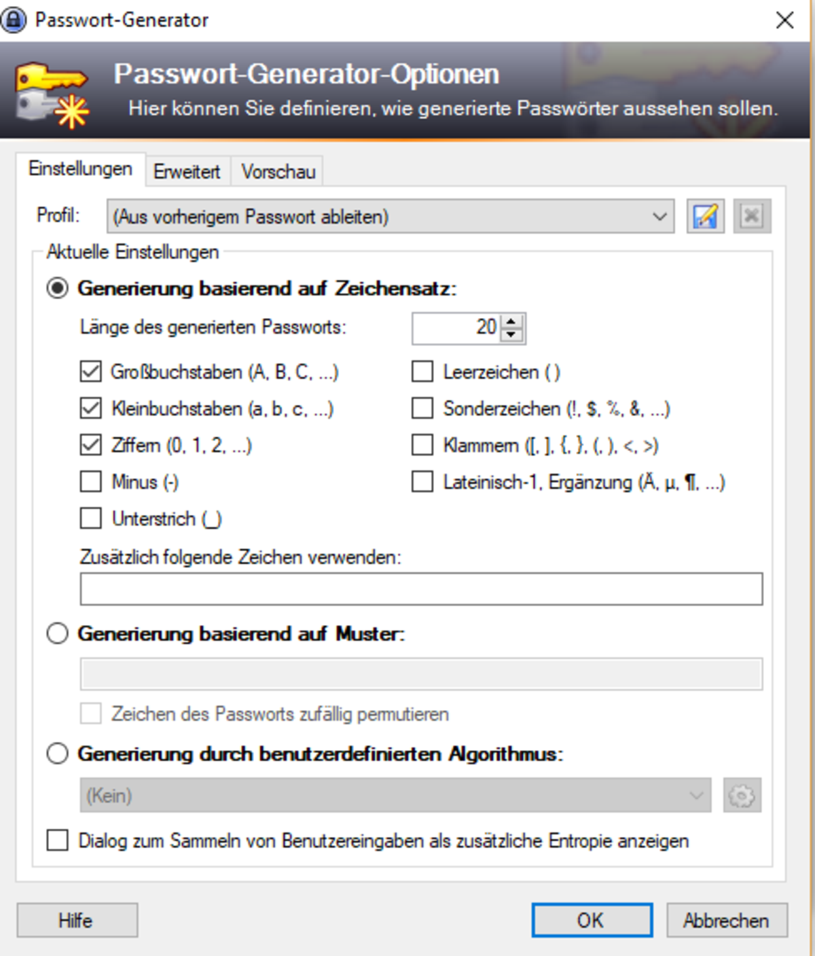The image size is (815, 956).
Task: Click the OK button
Action: [592, 920]
